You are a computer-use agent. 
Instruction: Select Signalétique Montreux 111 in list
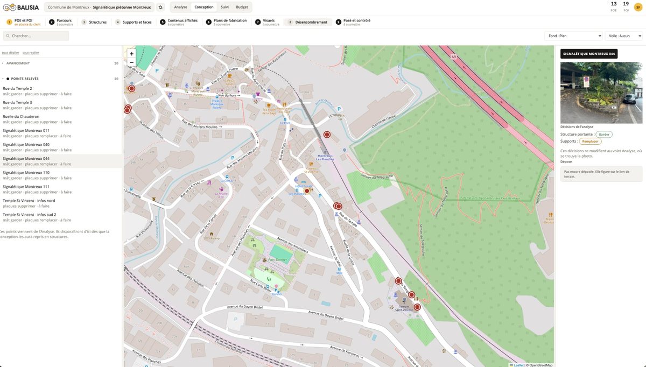61,189
